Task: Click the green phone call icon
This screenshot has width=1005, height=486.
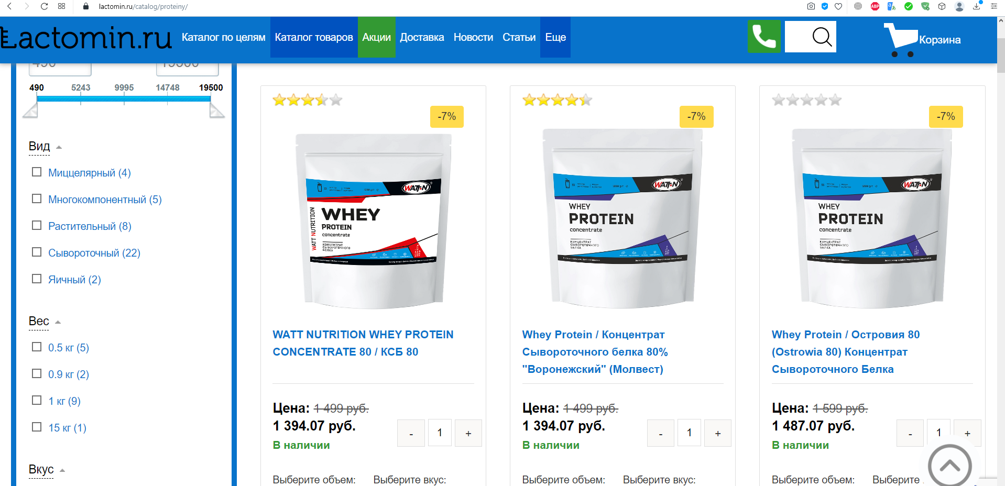Action: (x=763, y=37)
